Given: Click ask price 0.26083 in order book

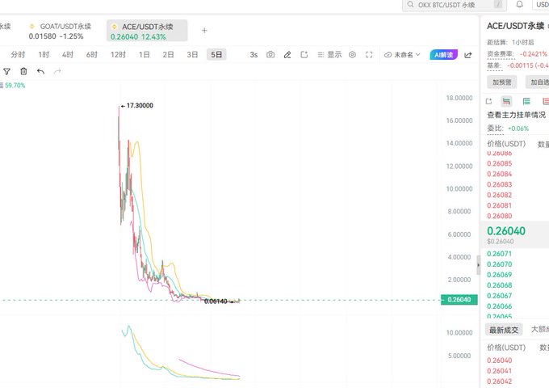Looking at the screenshot, I should click(499, 184).
